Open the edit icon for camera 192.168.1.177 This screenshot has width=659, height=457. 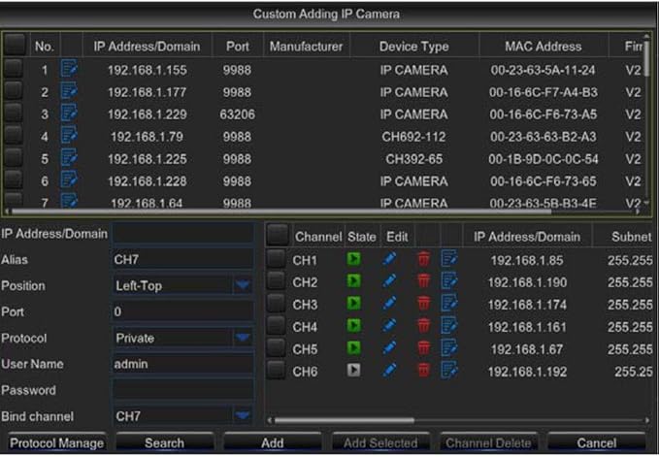[x=69, y=91]
